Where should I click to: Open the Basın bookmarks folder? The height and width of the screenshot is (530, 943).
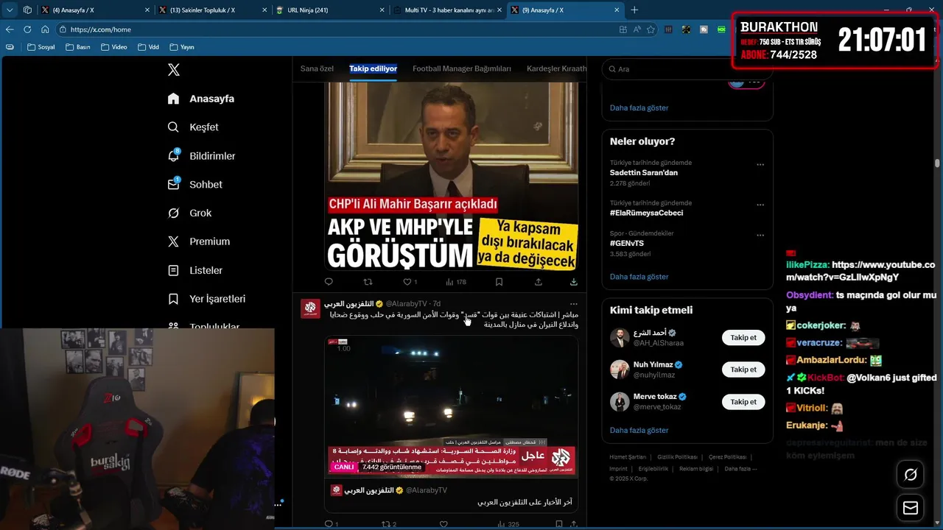click(77, 47)
